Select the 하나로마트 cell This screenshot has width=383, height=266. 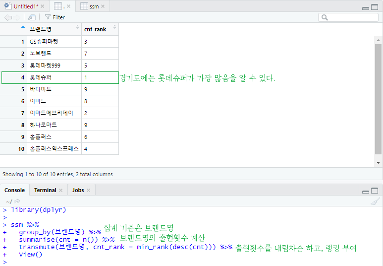tap(54, 125)
